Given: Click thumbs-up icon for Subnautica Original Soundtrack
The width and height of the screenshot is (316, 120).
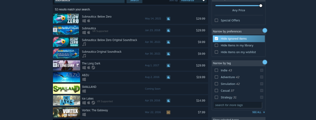Looking at the screenshot, I should click(168, 54).
